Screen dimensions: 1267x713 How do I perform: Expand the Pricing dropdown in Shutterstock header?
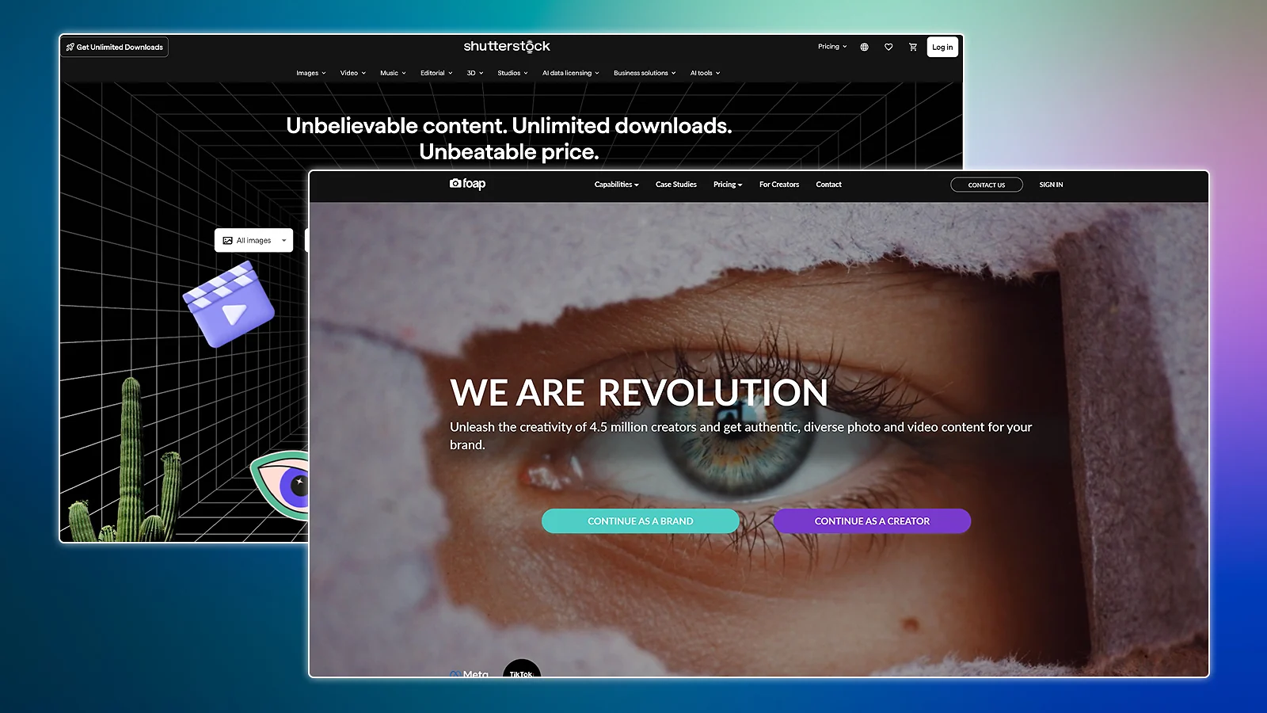tap(832, 47)
